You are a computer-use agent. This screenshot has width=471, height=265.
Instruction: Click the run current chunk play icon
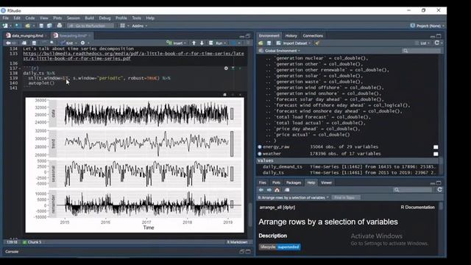pyautogui.click(x=240, y=68)
